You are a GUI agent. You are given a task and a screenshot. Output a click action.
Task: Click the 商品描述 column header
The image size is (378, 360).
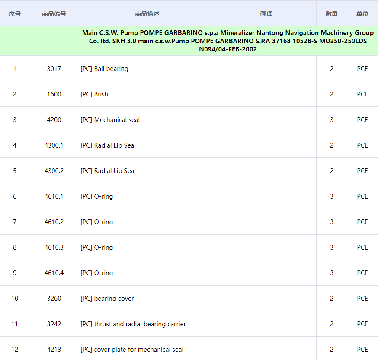[147, 14]
